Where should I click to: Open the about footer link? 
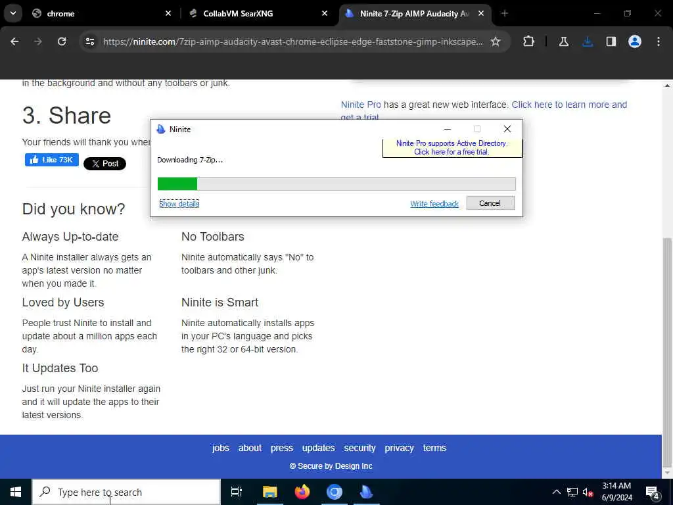(x=250, y=448)
